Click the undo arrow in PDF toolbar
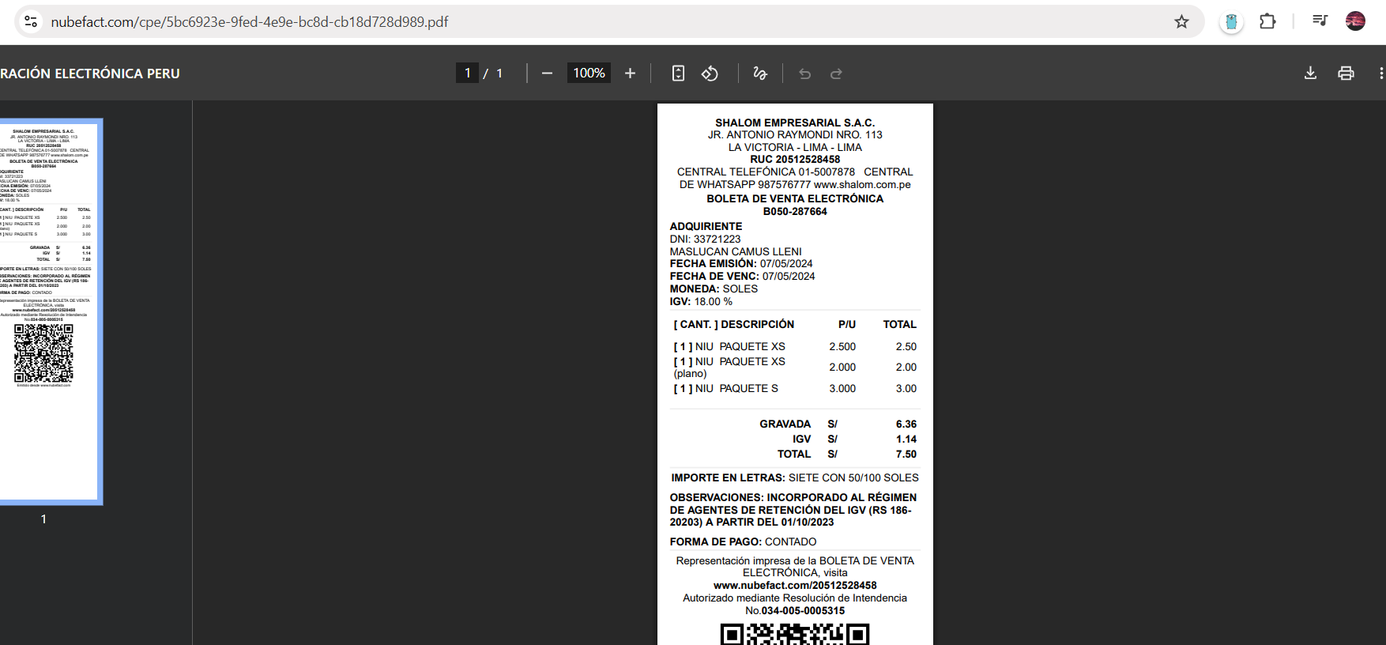 coord(804,74)
